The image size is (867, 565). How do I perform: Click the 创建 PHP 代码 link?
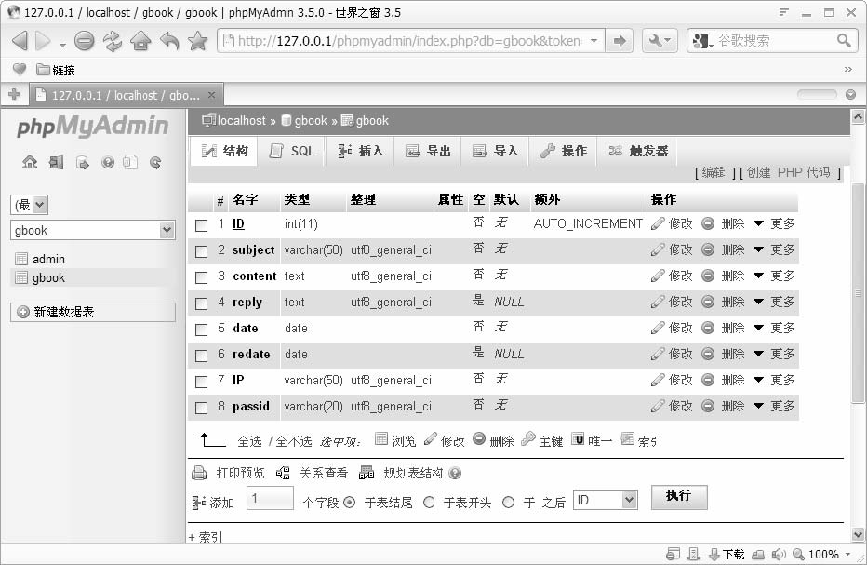click(x=789, y=172)
